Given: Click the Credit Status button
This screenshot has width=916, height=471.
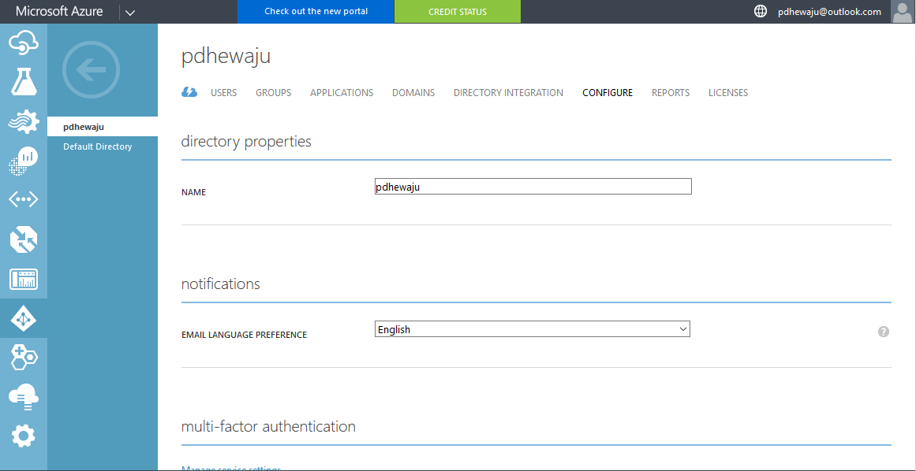Looking at the screenshot, I should pos(458,12).
